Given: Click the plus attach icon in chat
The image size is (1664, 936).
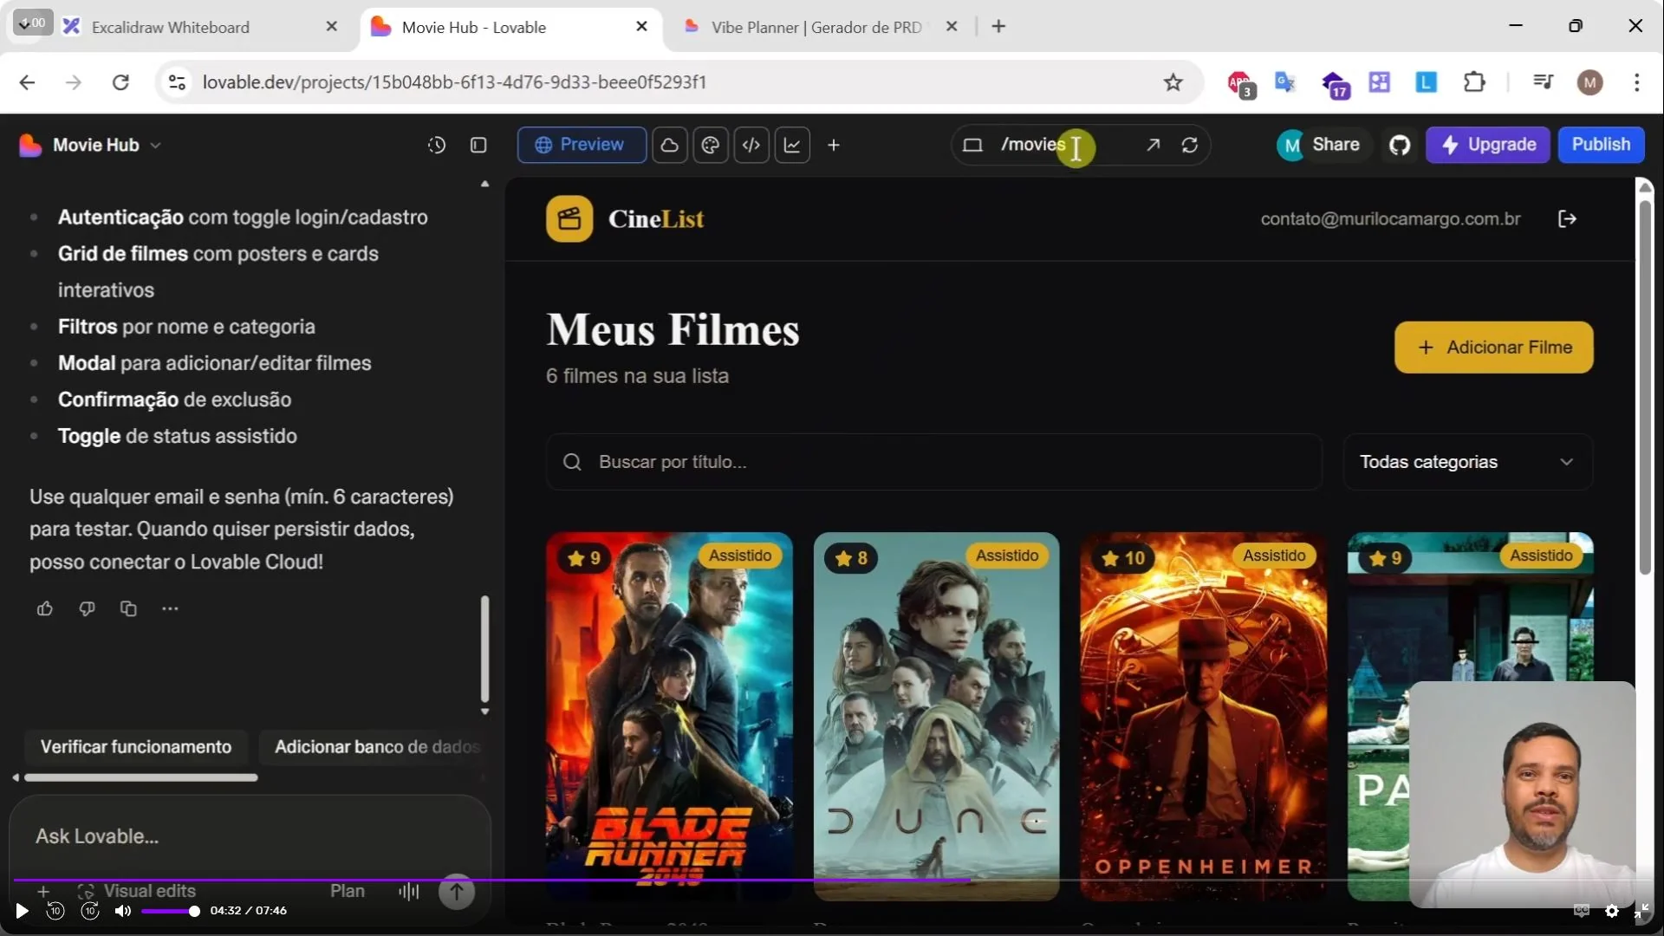Looking at the screenshot, I should pyautogui.click(x=43, y=891).
